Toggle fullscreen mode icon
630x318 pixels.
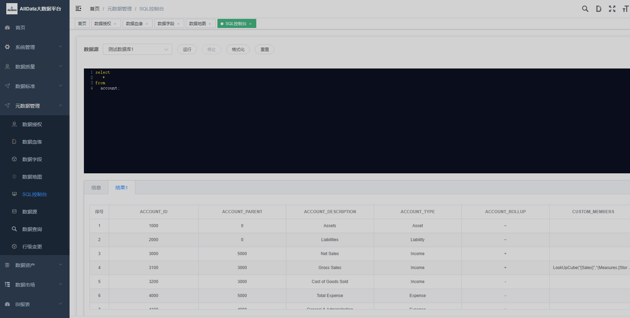tap(612, 9)
